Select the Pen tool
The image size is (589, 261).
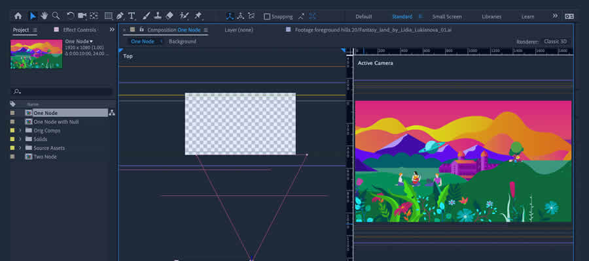click(120, 16)
